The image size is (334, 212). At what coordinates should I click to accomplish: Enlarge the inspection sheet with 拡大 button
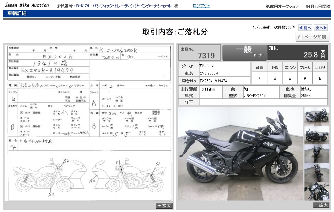164,206
